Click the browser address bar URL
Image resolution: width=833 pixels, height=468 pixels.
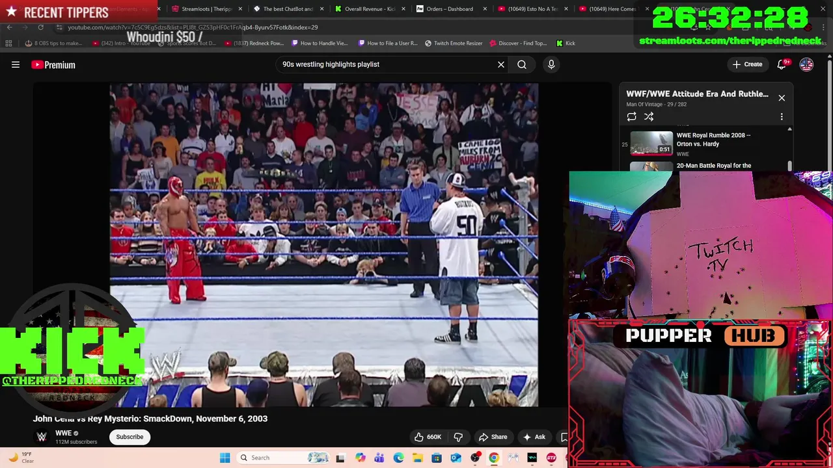pyautogui.click(x=193, y=27)
